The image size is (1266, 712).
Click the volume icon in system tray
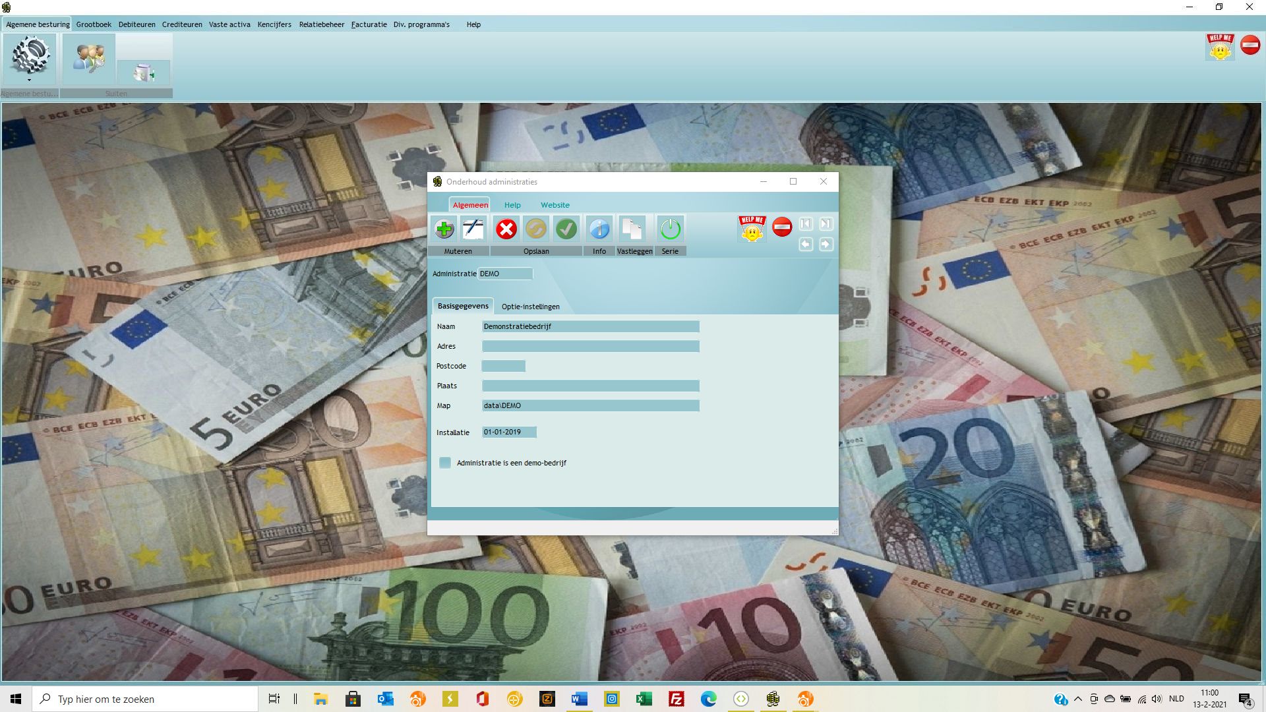click(1157, 699)
